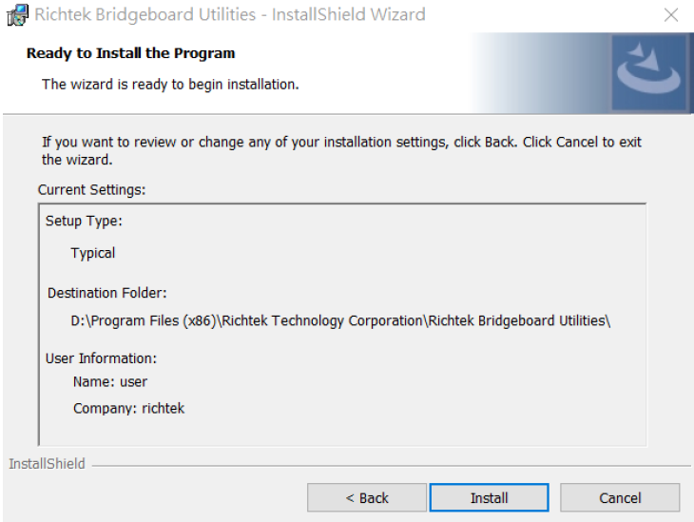
Task: Click the 'Company: richtek' line
Action: pyautogui.click(x=128, y=408)
